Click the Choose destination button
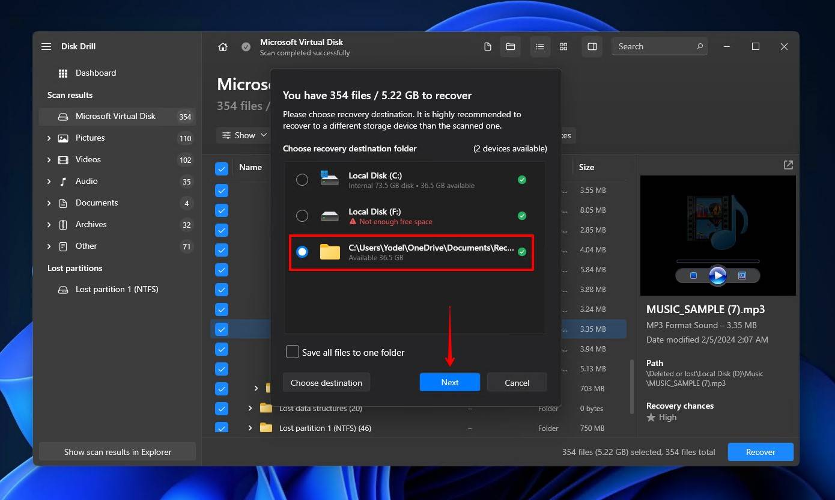835x500 pixels. coord(326,382)
